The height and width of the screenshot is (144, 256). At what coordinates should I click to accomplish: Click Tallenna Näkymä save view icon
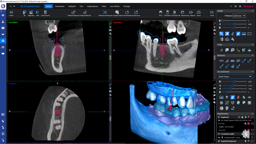click(73, 12)
